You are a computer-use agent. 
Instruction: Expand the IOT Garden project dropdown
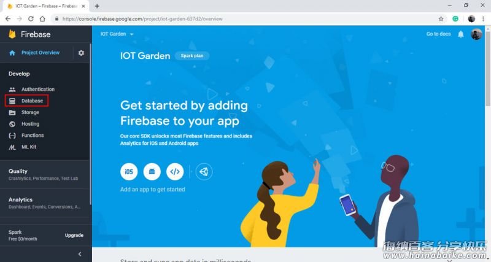pos(117,34)
